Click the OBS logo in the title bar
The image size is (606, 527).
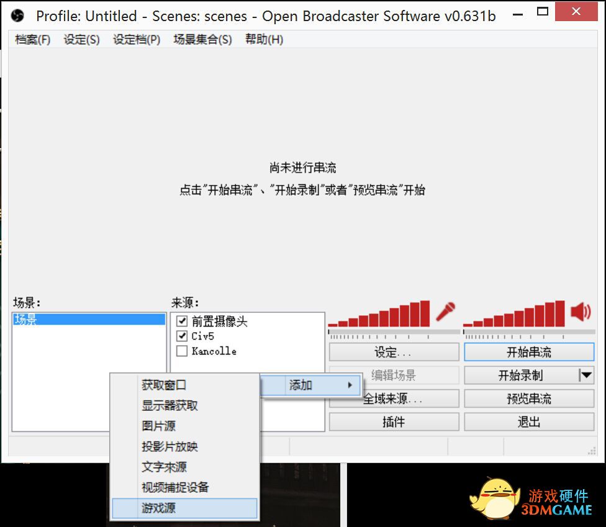tap(17, 16)
